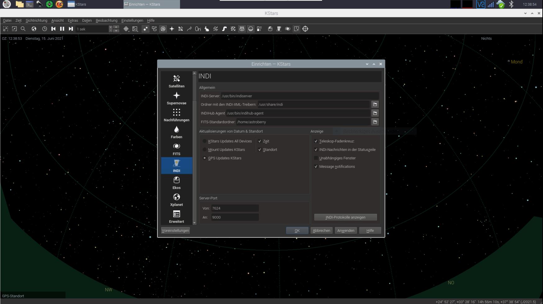
Task: Click the Voreinstellungen button
Action: (175, 231)
